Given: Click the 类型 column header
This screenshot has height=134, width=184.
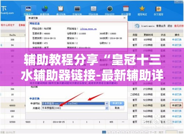Looking at the screenshot, I should click(x=135, y=35).
